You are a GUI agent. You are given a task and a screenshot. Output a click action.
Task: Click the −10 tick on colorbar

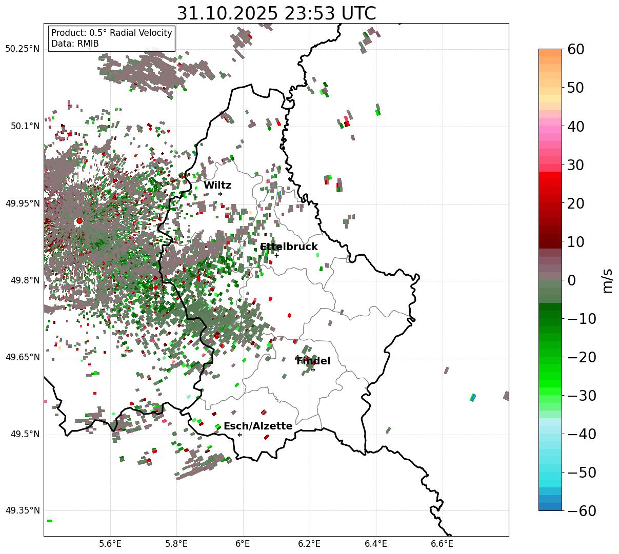pyautogui.click(x=582, y=319)
